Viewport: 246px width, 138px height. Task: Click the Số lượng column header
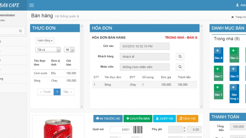pyautogui.click(x=148, y=77)
